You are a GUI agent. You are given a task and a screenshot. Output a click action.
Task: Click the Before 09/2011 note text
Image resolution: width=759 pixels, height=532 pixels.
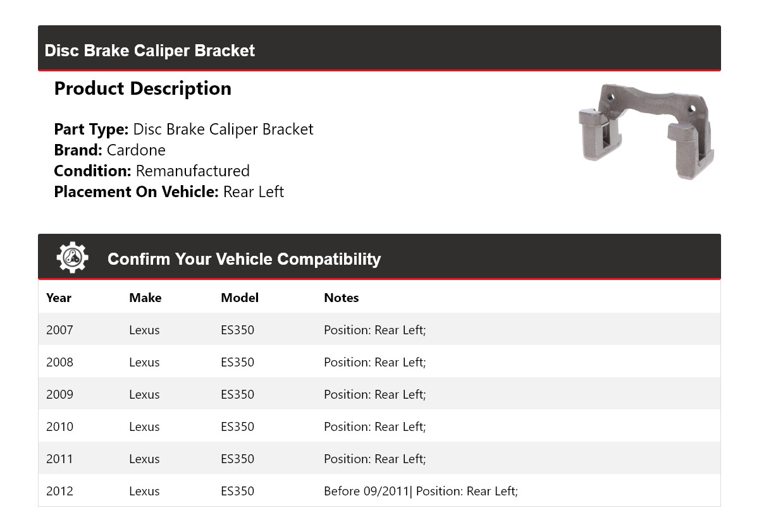pos(367,491)
